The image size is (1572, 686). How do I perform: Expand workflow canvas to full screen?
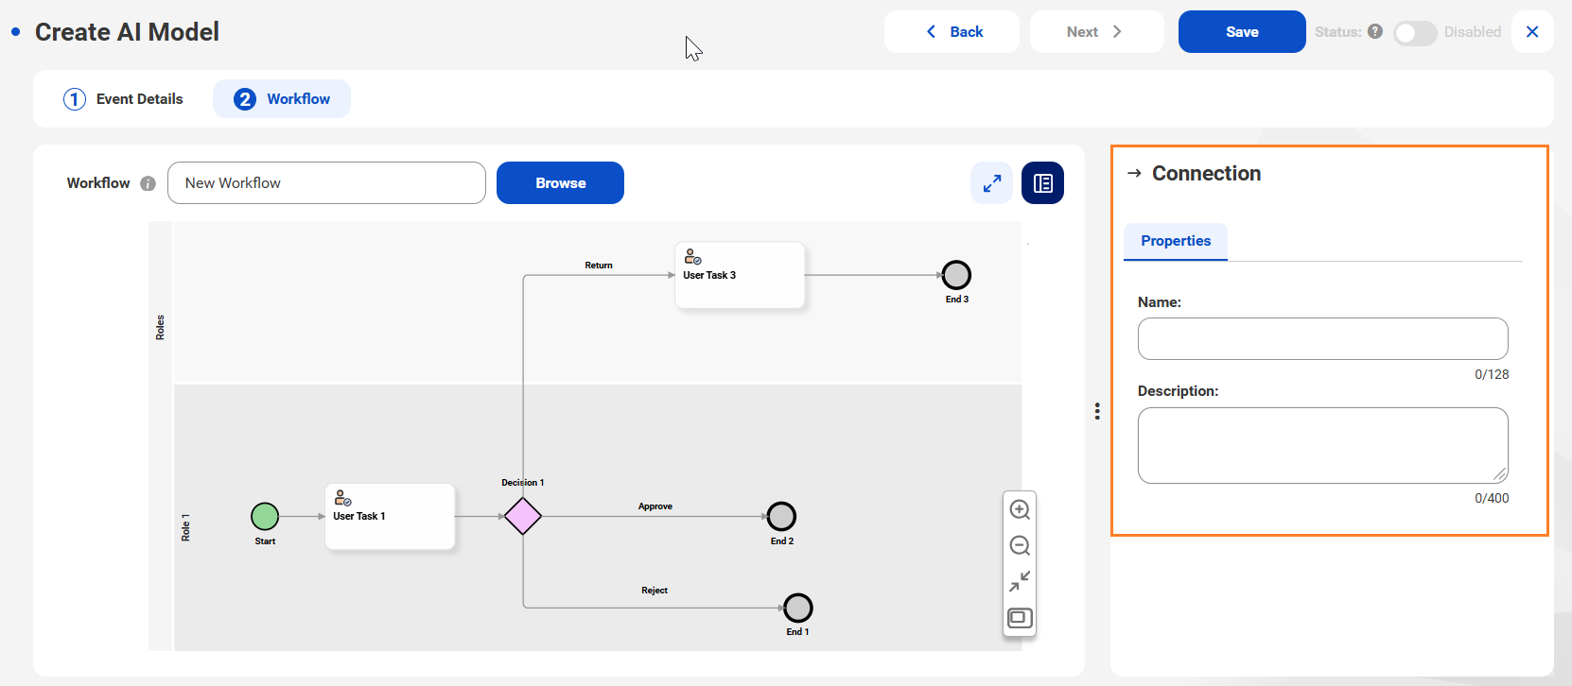pyautogui.click(x=991, y=183)
